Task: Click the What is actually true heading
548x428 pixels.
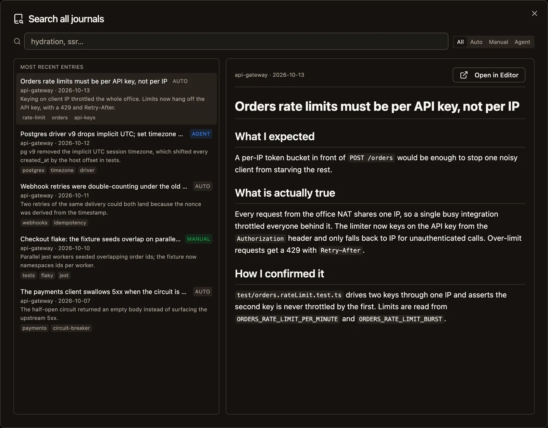Action: [x=285, y=193]
